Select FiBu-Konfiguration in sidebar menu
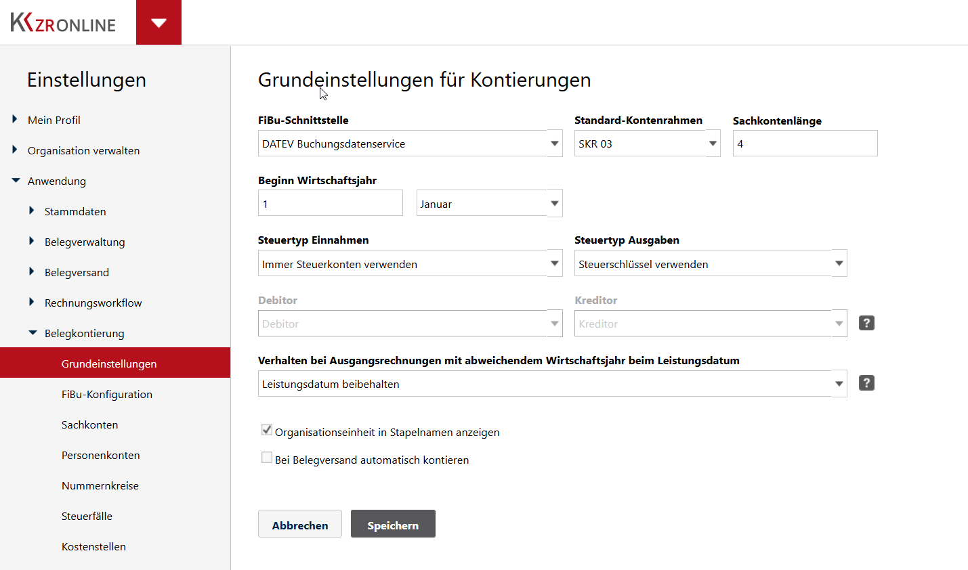968x570 pixels. [107, 394]
